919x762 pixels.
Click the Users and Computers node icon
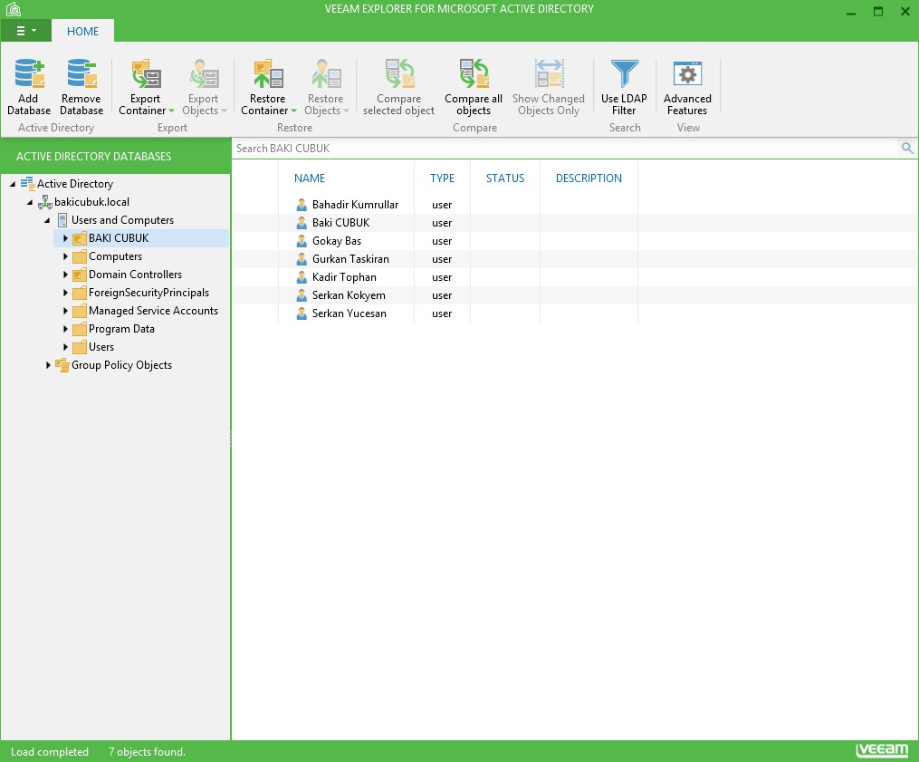coord(62,220)
